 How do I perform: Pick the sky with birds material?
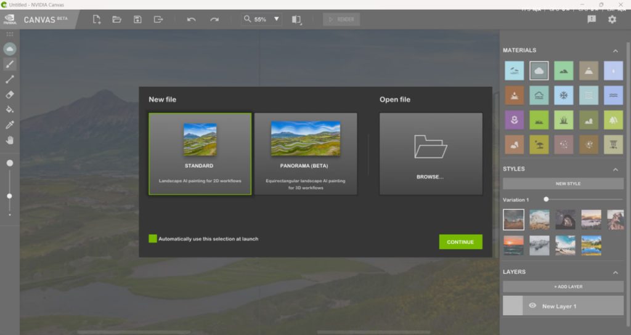[515, 71]
